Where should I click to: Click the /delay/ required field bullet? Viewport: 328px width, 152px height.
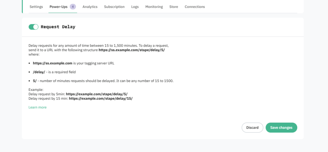[54, 72]
